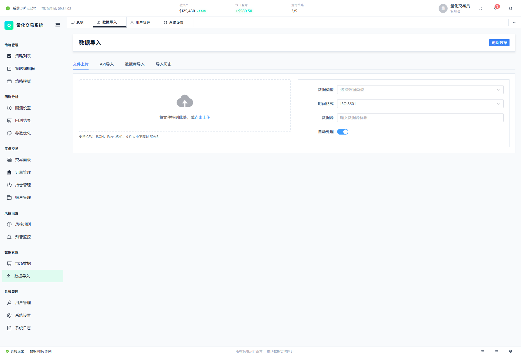Click the 策略编辑器 edit icon
521x356 pixels.
pos(9,69)
